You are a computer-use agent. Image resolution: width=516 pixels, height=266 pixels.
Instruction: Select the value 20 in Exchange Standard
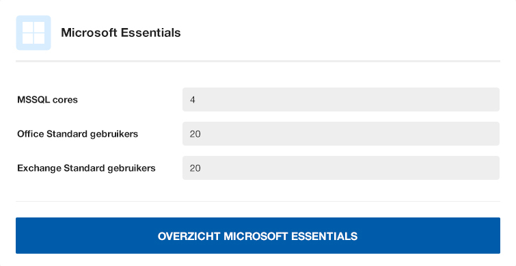[x=195, y=168]
